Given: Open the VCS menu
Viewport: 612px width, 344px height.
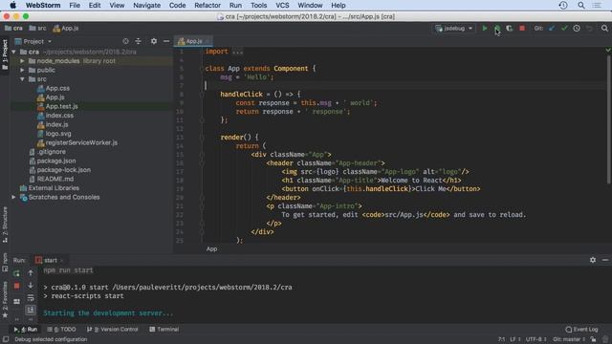Looking at the screenshot, I should tap(282, 6).
